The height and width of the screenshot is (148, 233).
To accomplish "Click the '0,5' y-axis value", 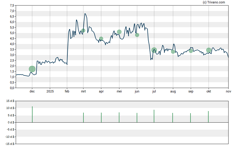I will pyautogui.click(x=12, y=83).
